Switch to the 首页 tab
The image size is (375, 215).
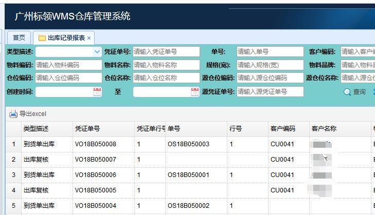pyautogui.click(x=19, y=38)
